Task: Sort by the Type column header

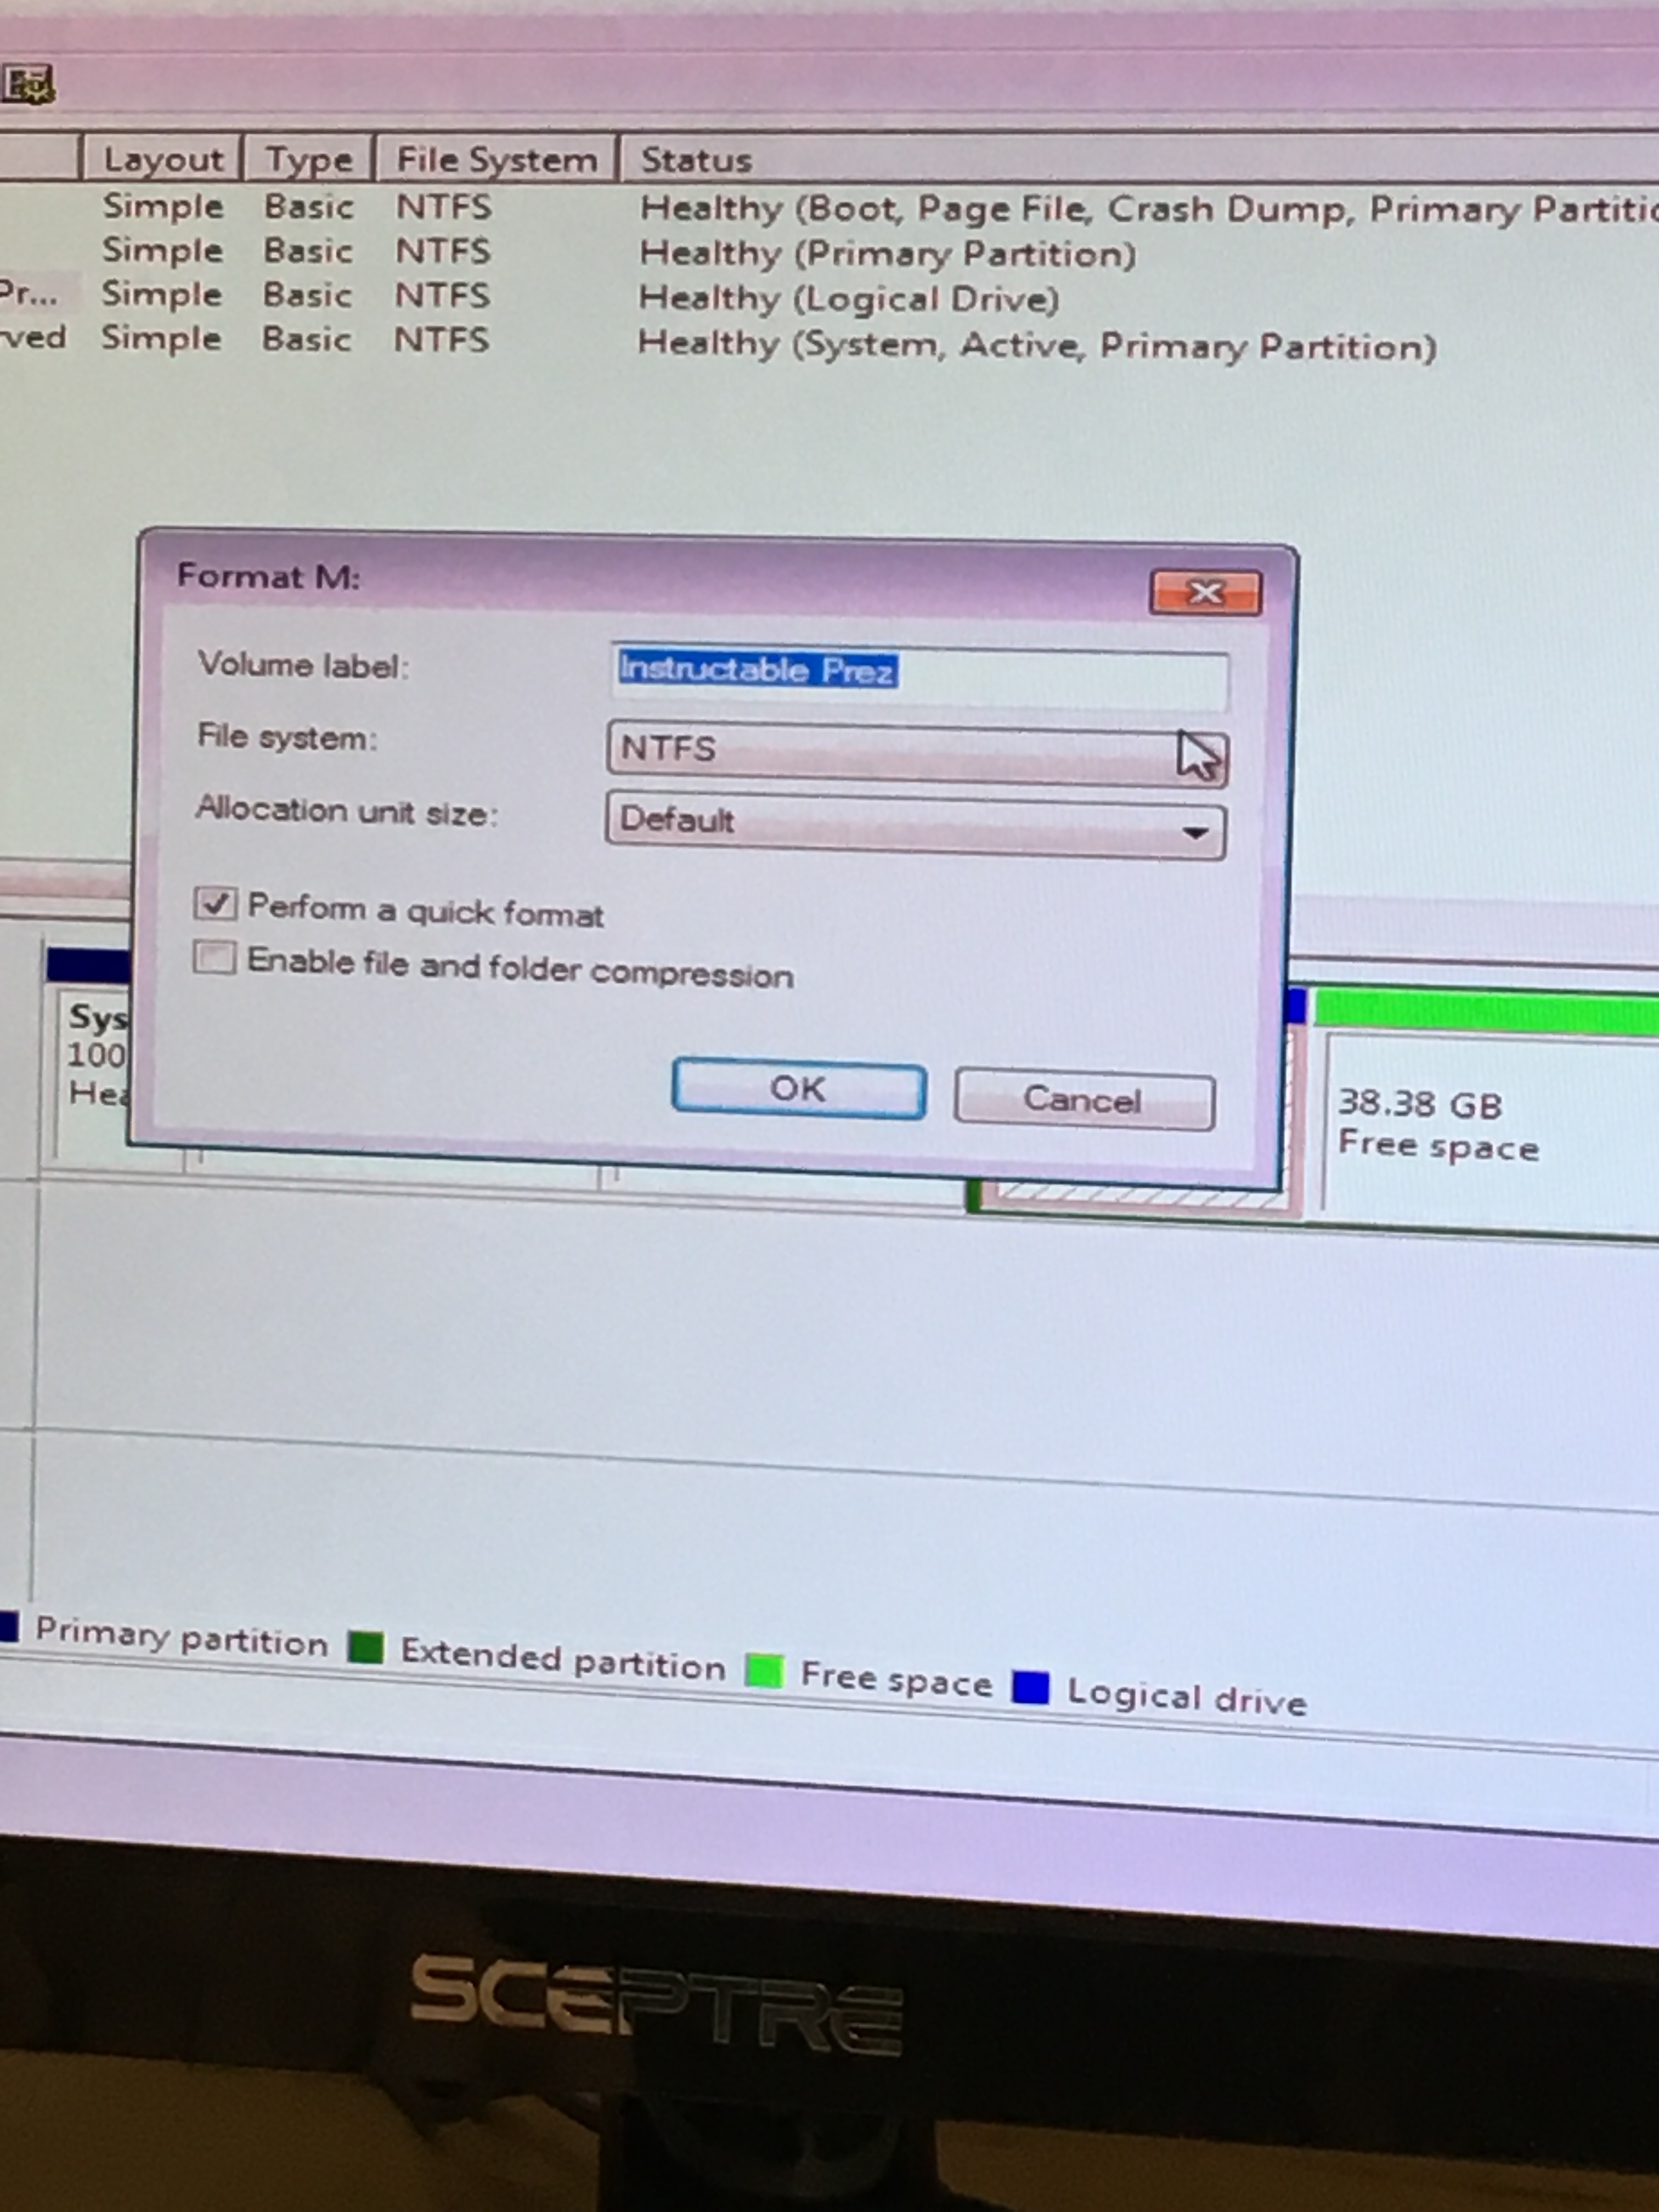Action: coord(308,159)
